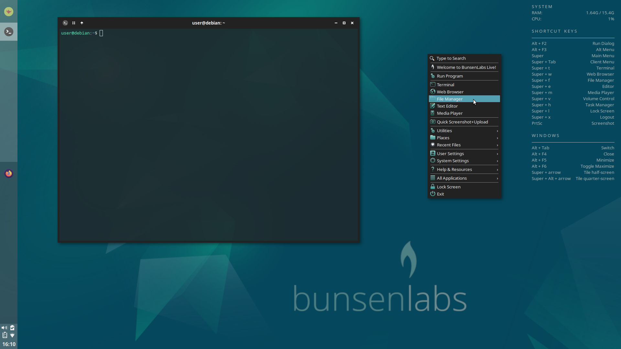621x349 pixels.
Task: Click the 'Super + arrow' Tile half-screen line
Action: point(573,173)
